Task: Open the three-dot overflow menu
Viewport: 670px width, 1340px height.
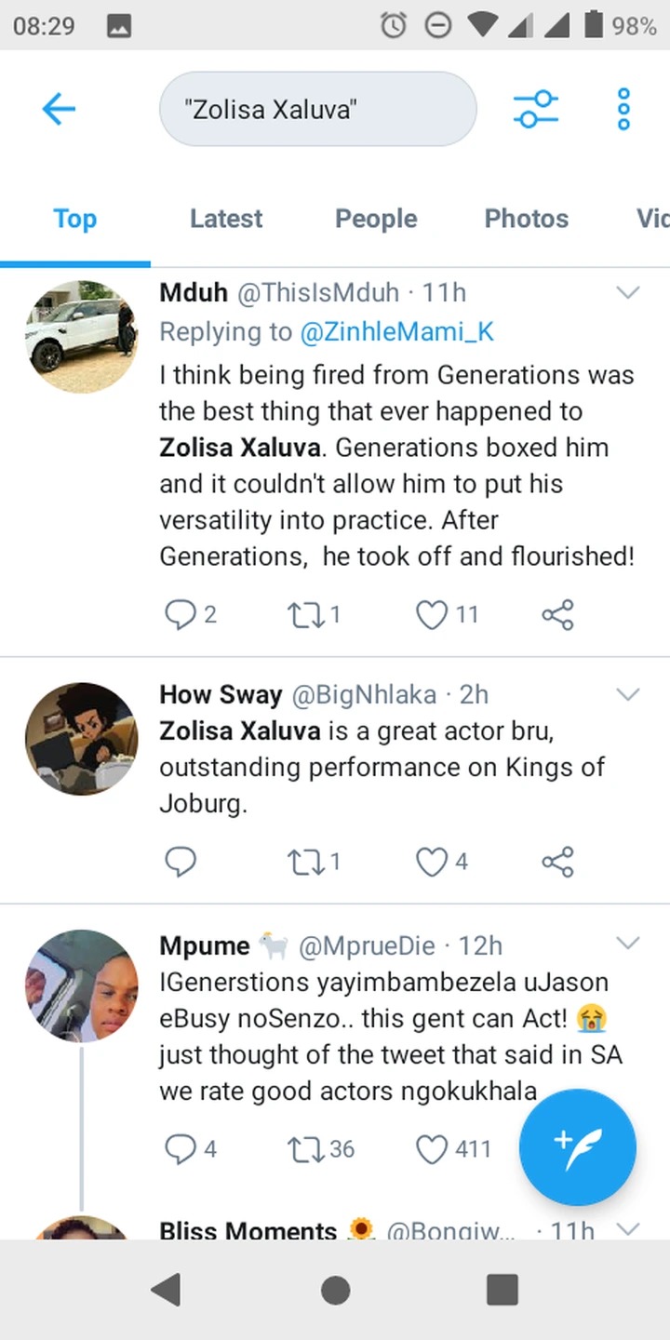Action: tap(624, 110)
